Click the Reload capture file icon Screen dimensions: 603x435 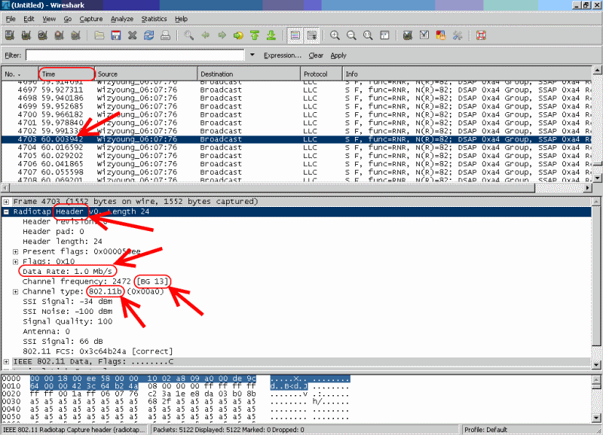(149, 35)
